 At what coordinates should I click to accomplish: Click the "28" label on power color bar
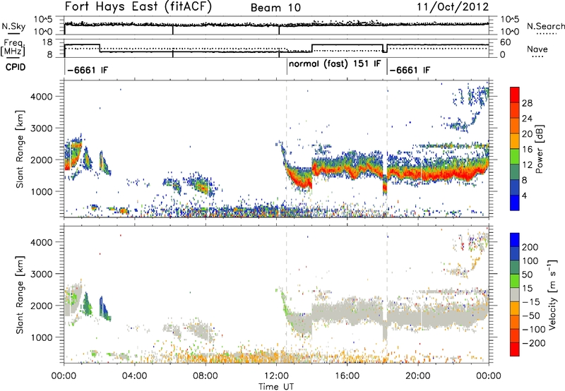tap(527, 103)
